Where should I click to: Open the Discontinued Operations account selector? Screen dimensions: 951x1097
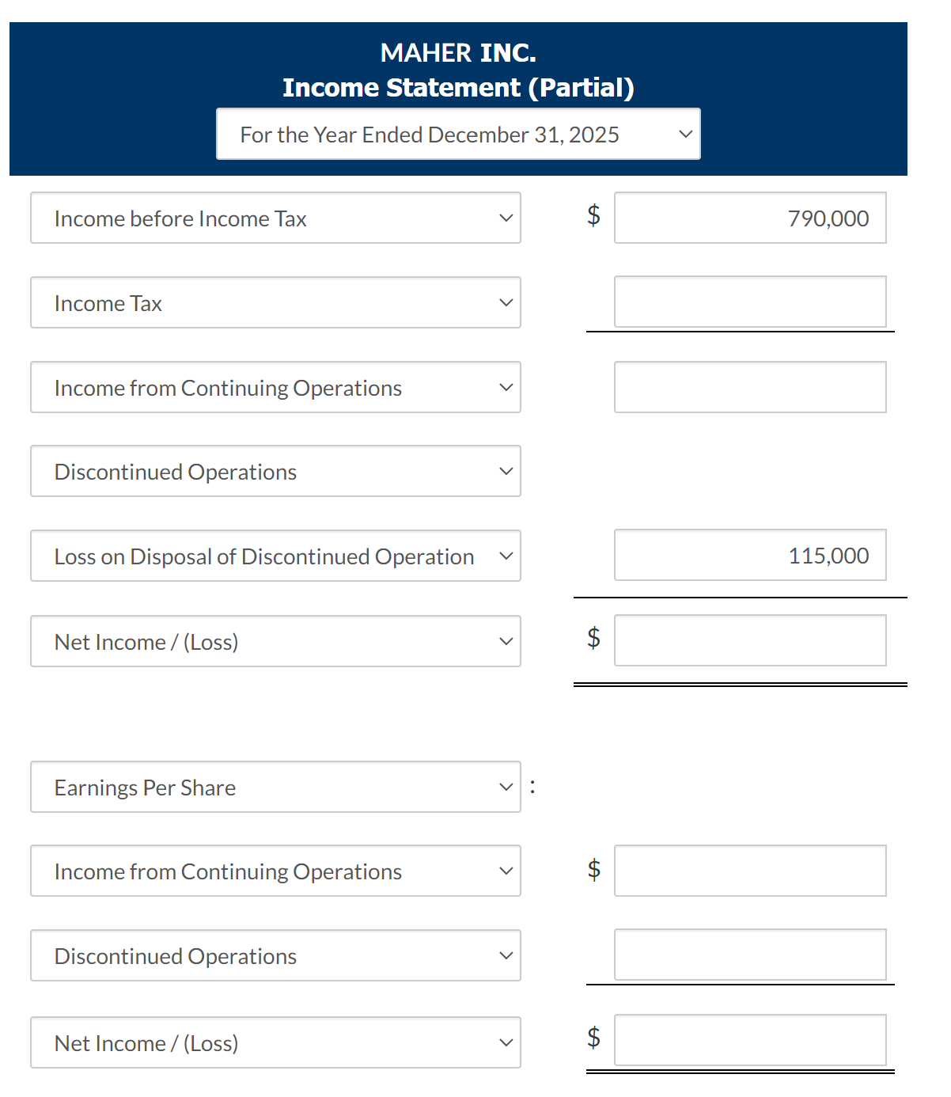(x=506, y=471)
